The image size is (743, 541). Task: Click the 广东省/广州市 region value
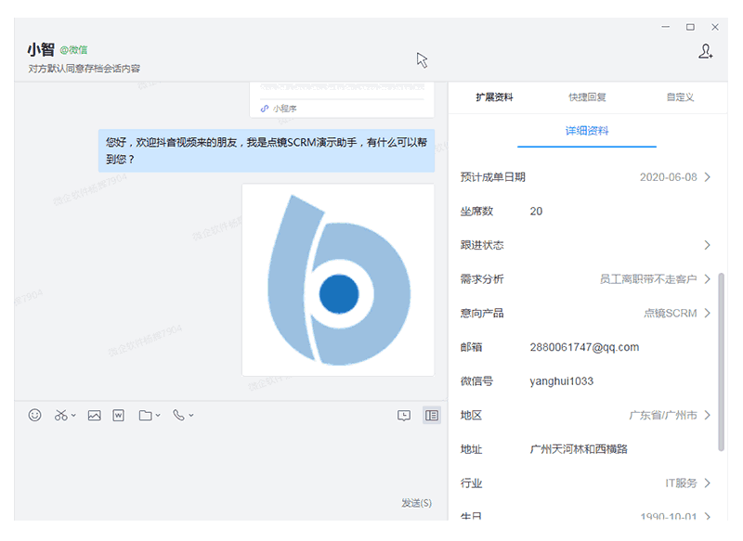click(663, 415)
